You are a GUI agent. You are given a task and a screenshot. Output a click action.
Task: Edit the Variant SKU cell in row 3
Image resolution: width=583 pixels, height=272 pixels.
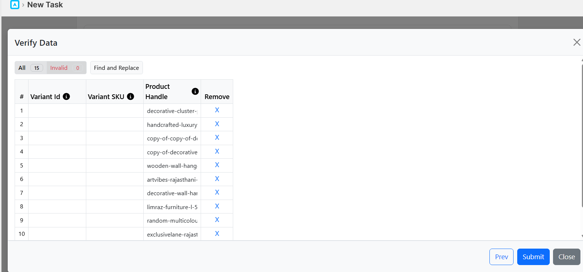pos(115,138)
